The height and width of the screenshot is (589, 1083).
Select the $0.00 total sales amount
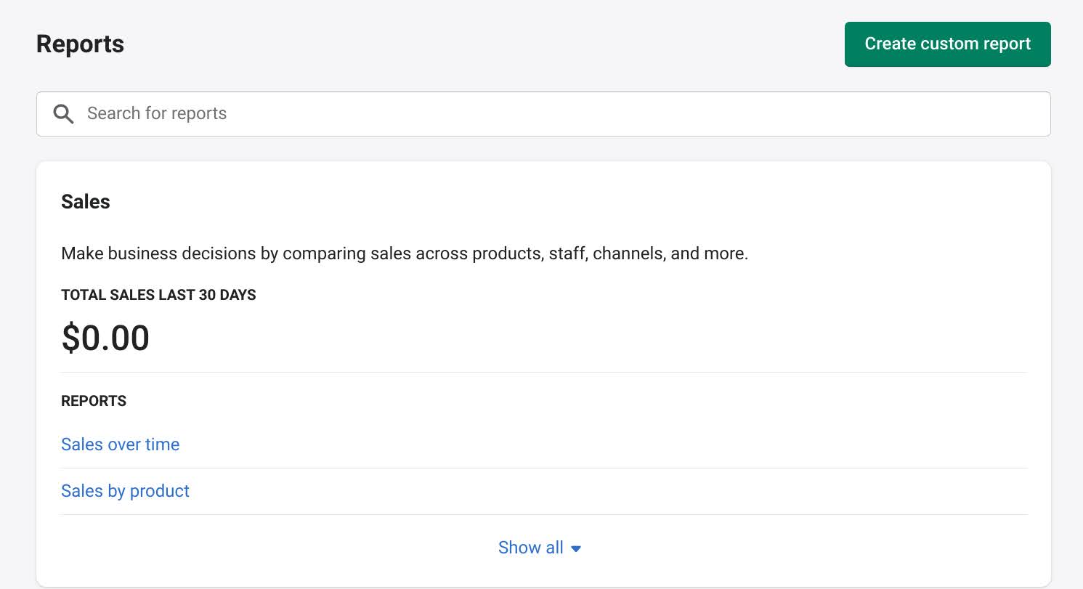tap(105, 338)
